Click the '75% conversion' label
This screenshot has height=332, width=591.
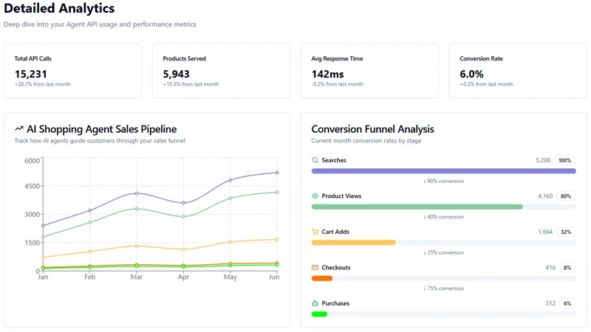444,288
